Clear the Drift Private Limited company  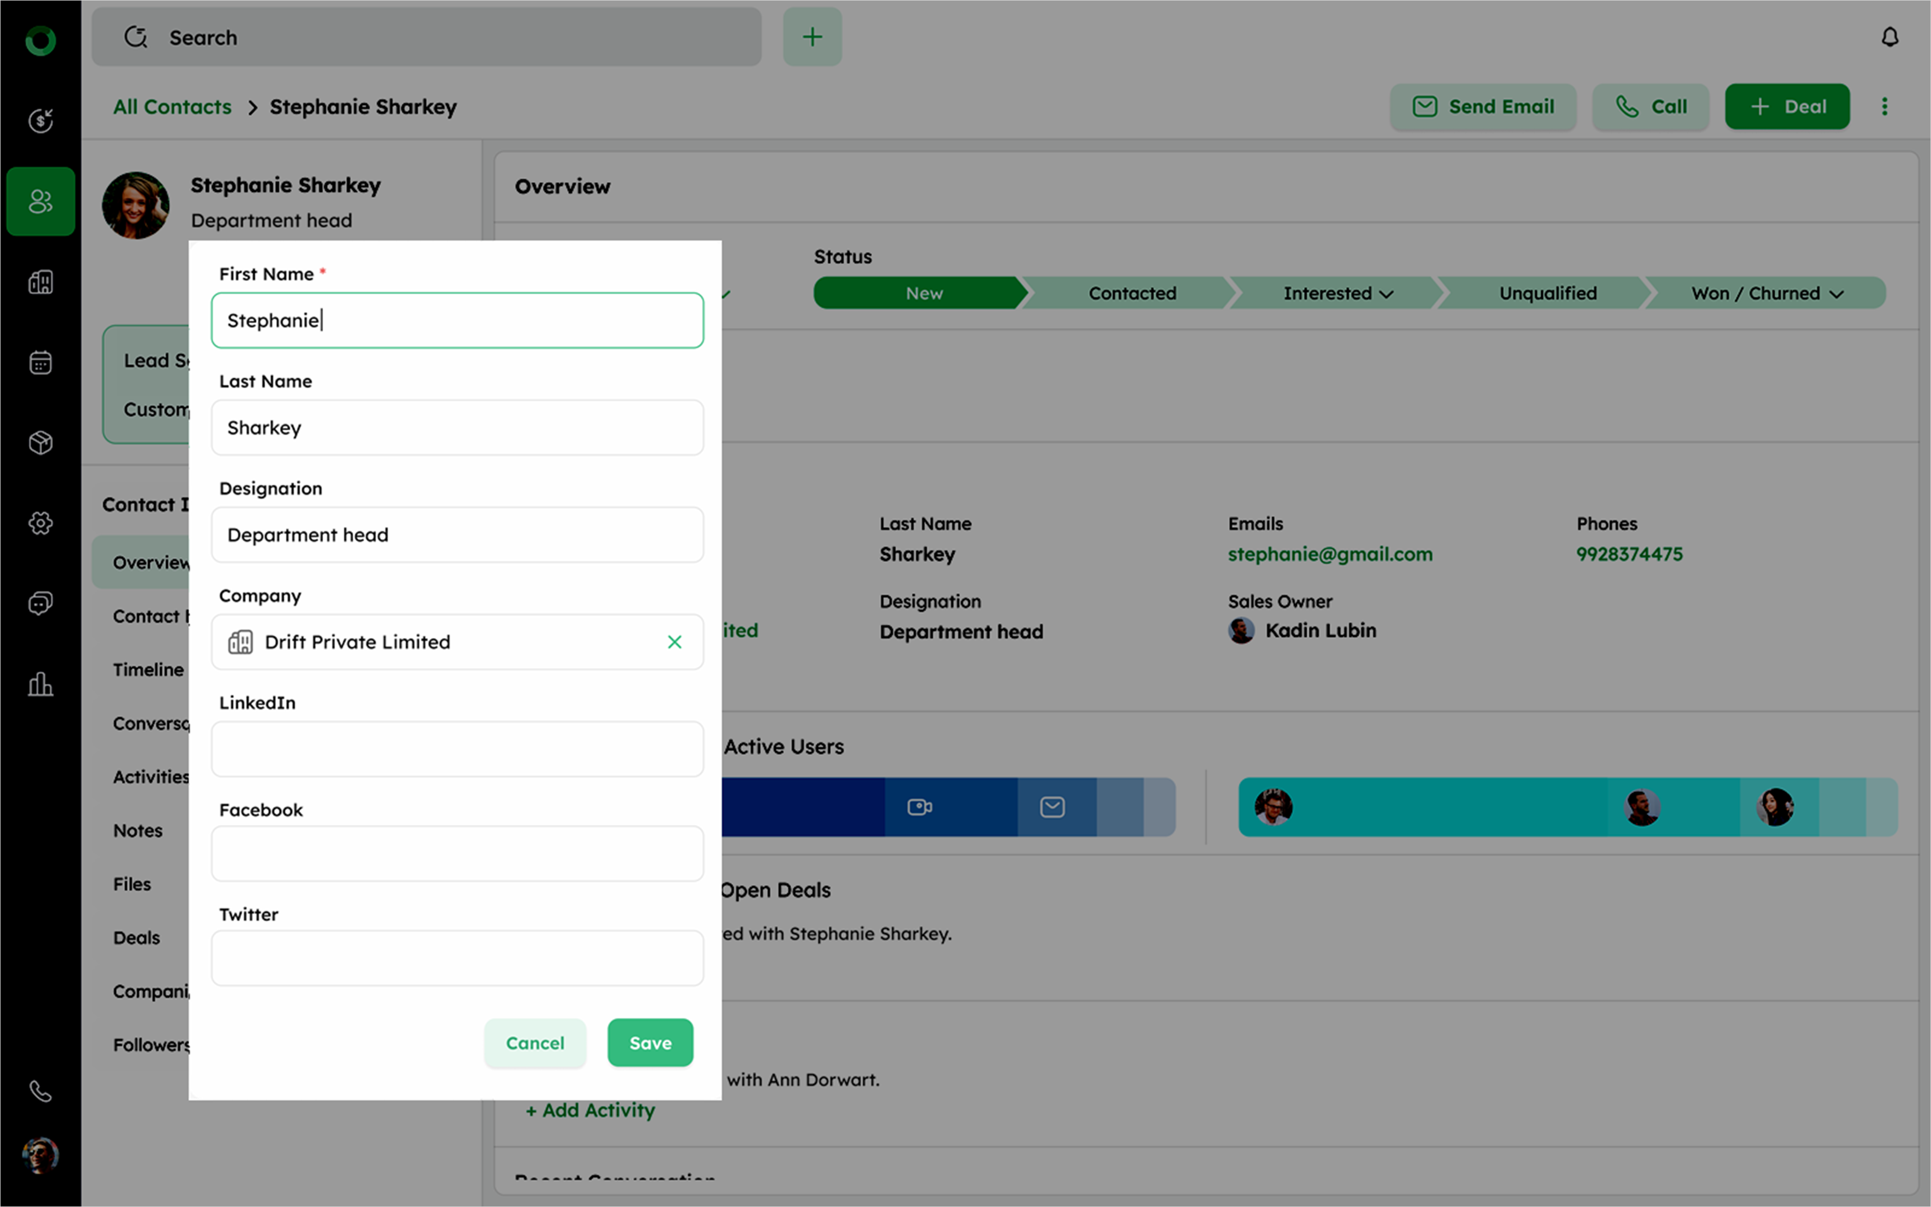(x=674, y=642)
